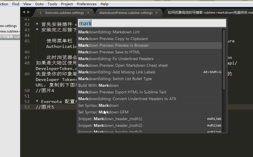Choose Set Syntax: Markdown GFM
This screenshot has height=157, width=253.
click(x=150, y=112)
